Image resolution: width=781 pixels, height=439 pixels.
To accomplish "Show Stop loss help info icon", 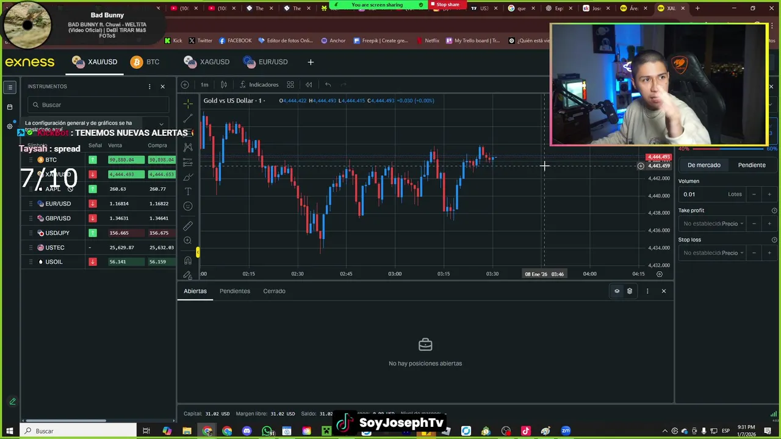I will 774,240.
